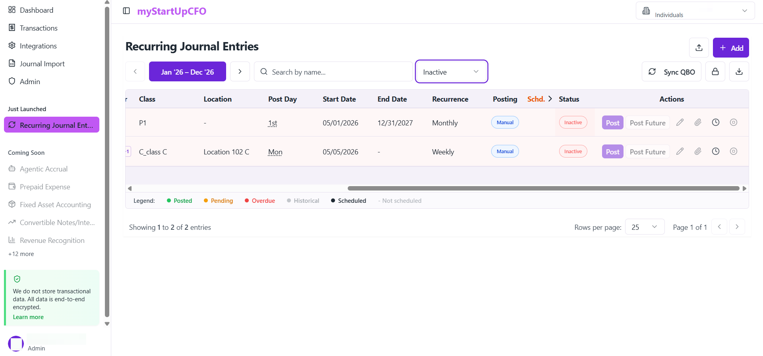Viewport: 763px width, 356px height.
Task: Open attachments for the P1 row
Action: point(698,122)
